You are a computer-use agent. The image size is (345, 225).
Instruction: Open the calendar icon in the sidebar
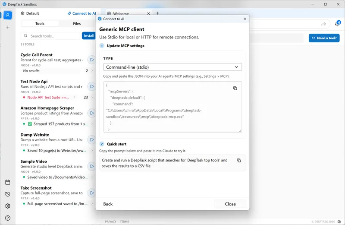point(8,182)
